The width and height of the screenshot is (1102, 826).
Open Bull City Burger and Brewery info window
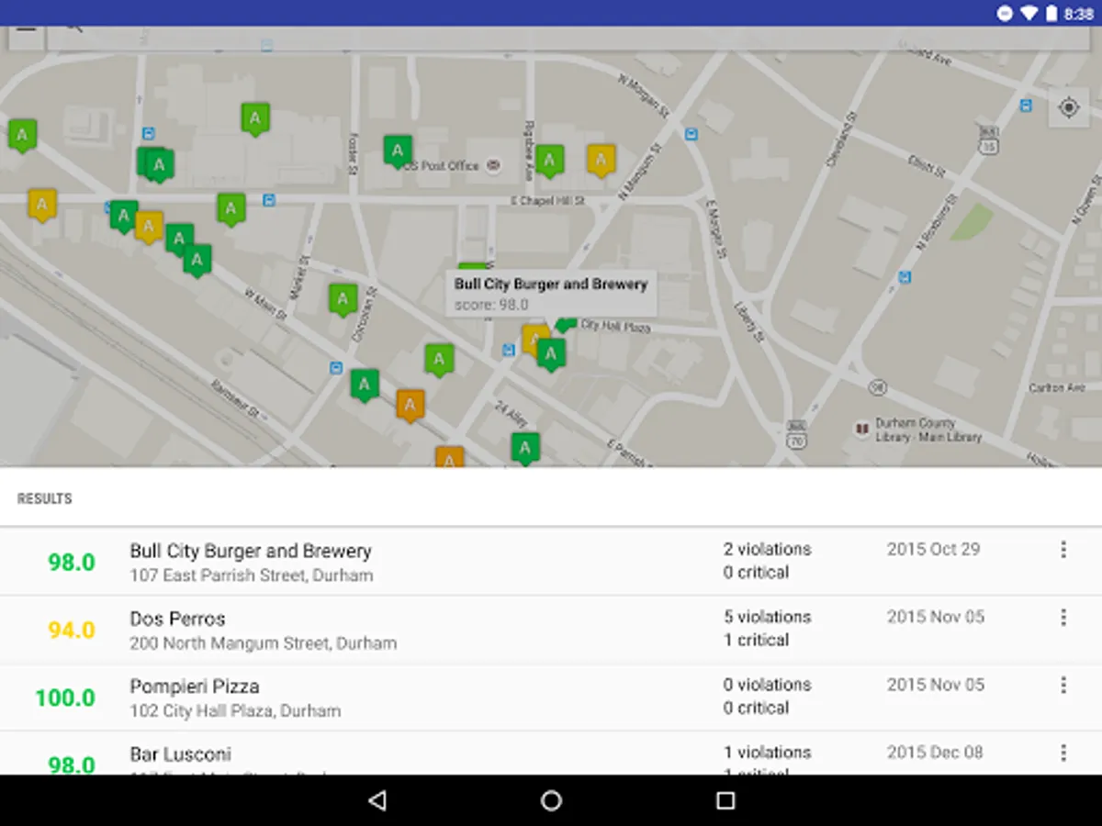(x=551, y=294)
